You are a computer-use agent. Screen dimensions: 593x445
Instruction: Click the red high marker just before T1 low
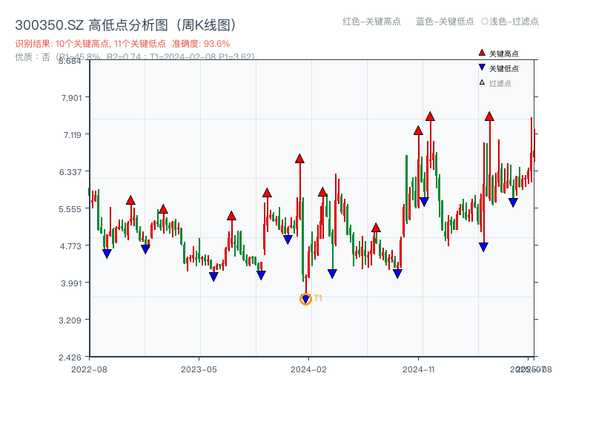(299, 159)
